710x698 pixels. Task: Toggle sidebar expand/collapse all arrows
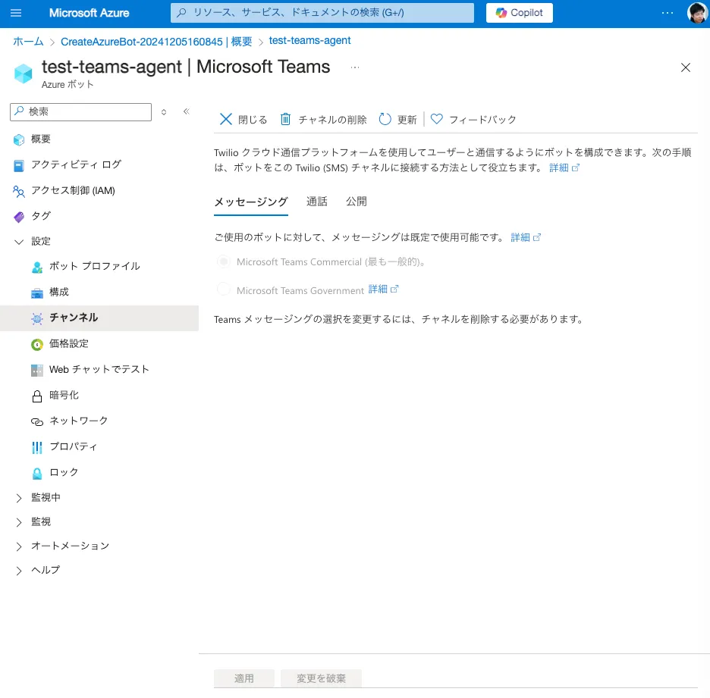pos(164,111)
